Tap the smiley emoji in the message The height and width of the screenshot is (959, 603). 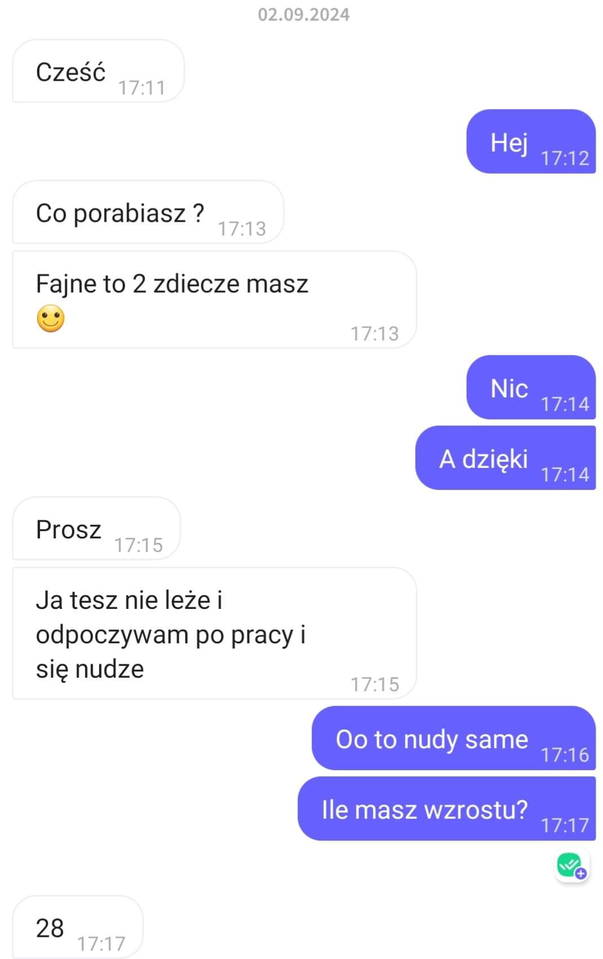(x=51, y=319)
